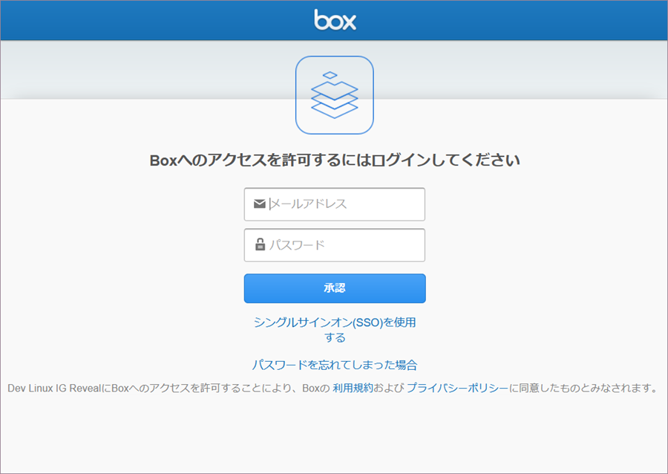Screen dimensions: 668x474
Task: Click the Boxへのアクセスを許可するにはログインしてください heading
Action: pyautogui.click(x=335, y=160)
